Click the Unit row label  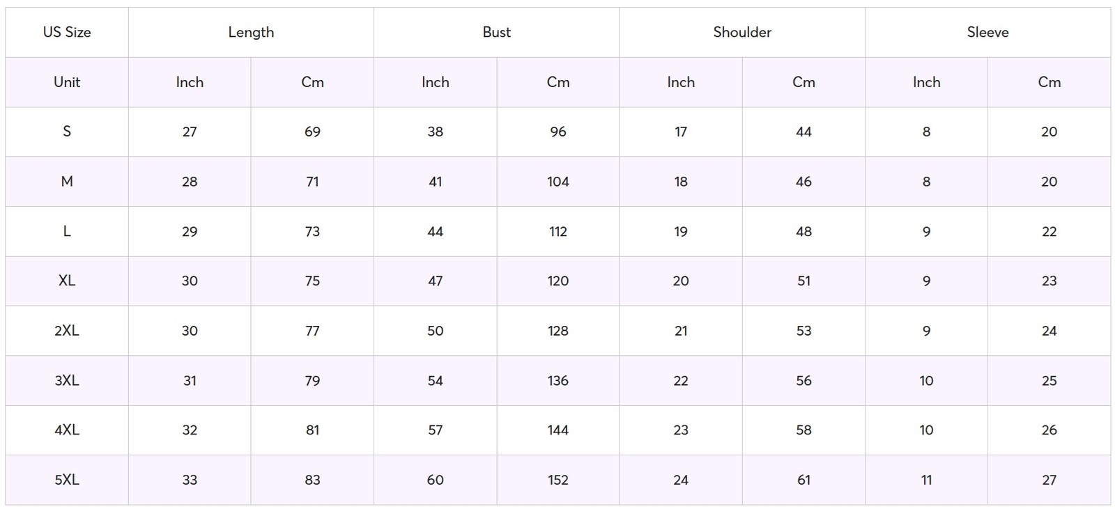pos(67,82)
